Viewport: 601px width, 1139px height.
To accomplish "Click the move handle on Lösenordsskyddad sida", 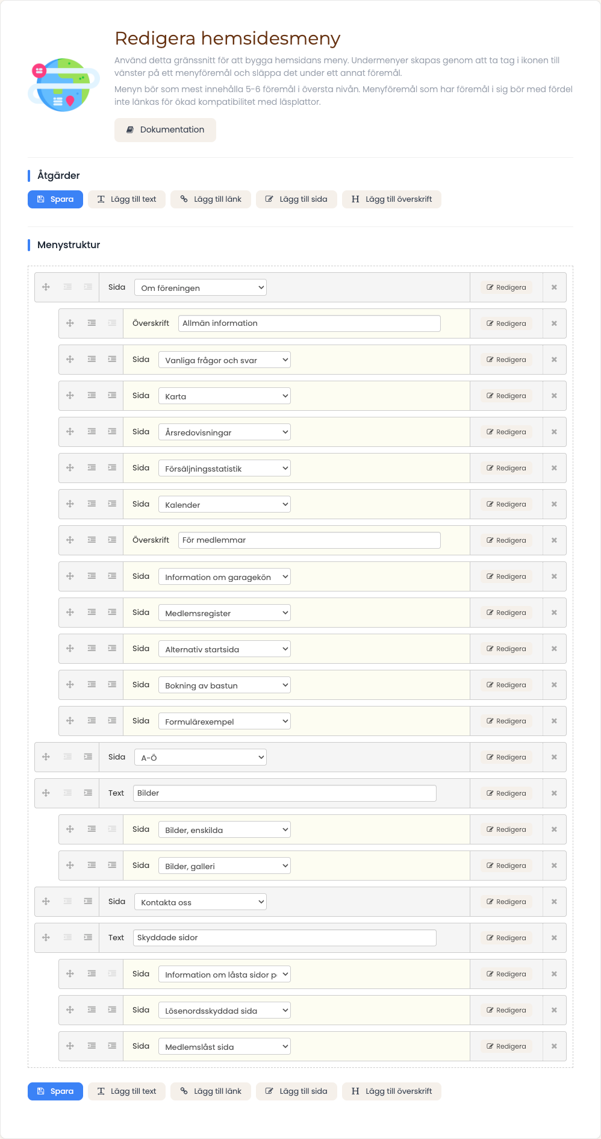I will (x=70, y=1010).
